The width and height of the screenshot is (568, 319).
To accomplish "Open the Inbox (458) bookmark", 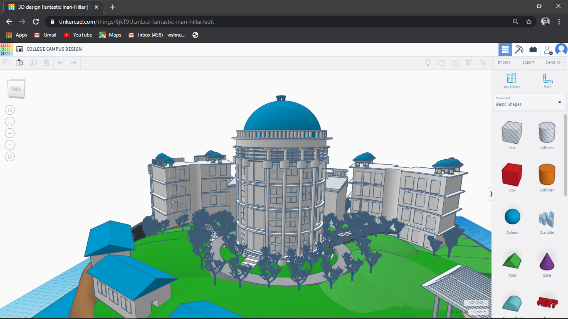I will click(157, 35).
